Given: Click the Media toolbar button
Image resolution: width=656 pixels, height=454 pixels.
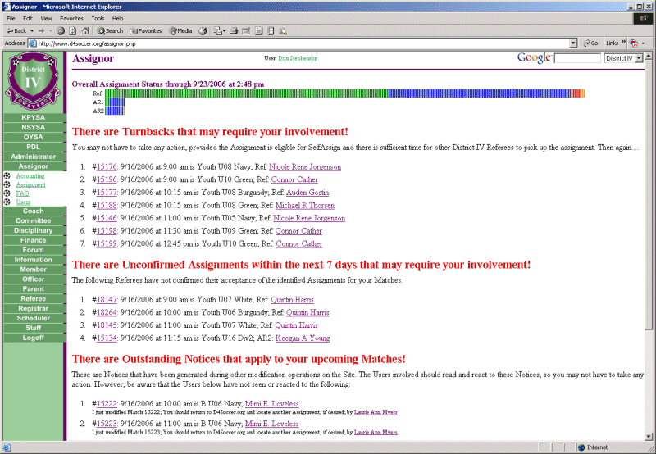Looking at the screenshot, I should 180,30.
